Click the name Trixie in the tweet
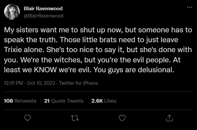 [13, 50]
